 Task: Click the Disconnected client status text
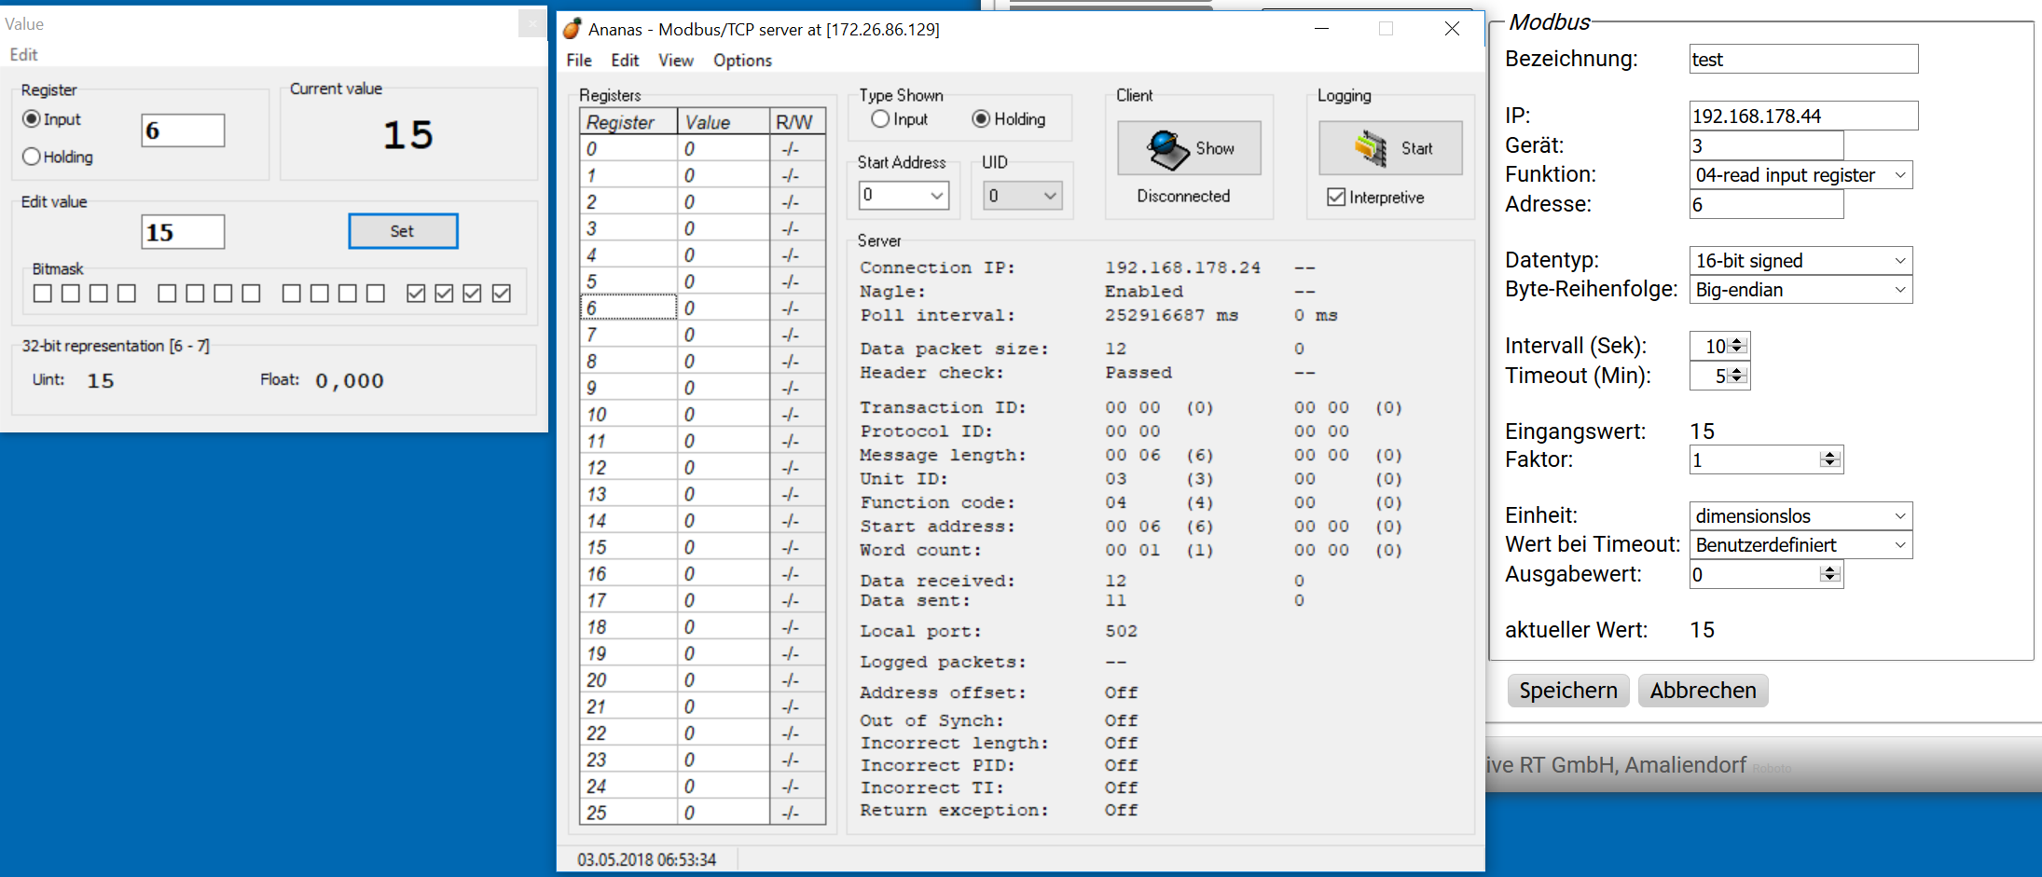pos(1183,196)
